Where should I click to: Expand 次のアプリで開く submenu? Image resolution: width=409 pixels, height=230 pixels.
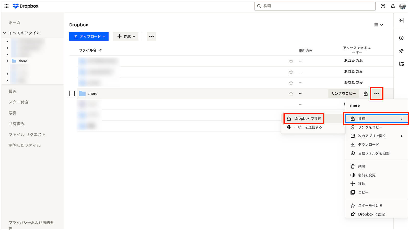coord(377,136)
